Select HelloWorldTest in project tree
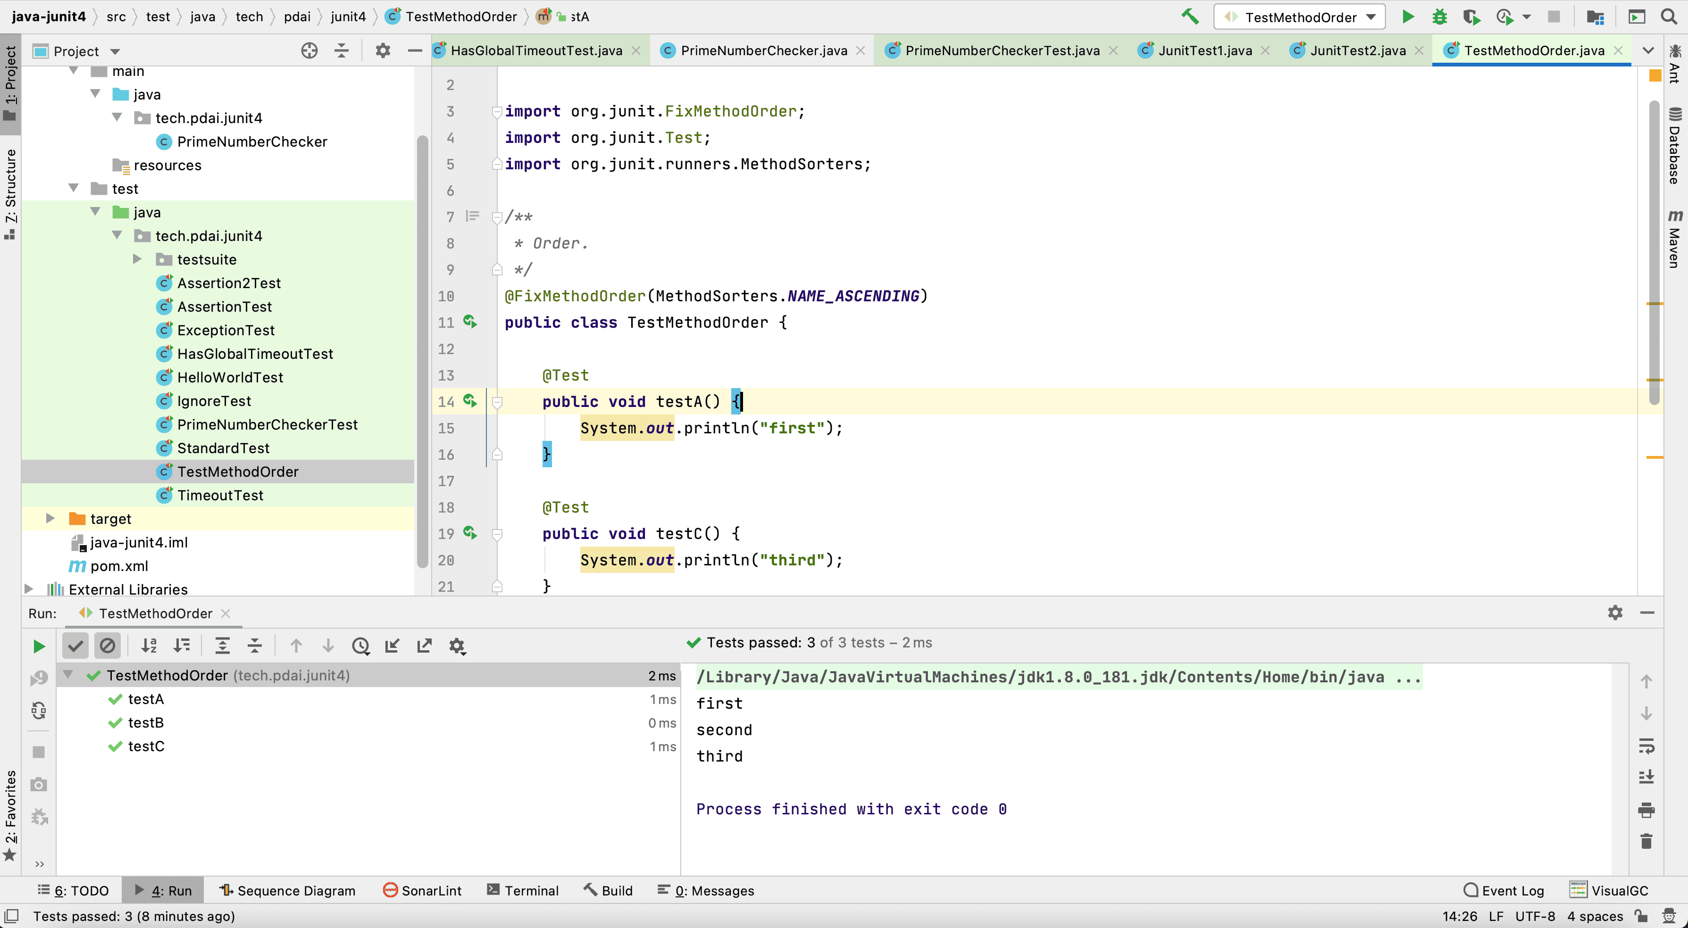Image resolution: width=1688 pixels, height=928 pixels. 230,377
